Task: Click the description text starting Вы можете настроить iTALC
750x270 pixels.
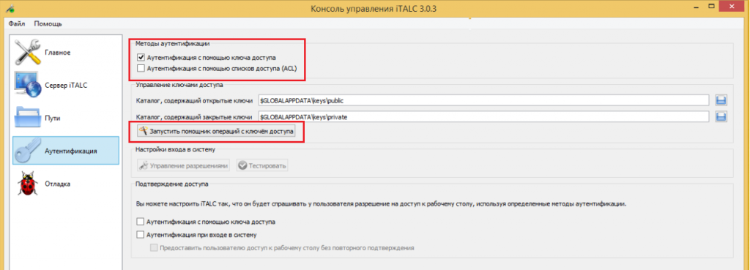Action: 381,204
